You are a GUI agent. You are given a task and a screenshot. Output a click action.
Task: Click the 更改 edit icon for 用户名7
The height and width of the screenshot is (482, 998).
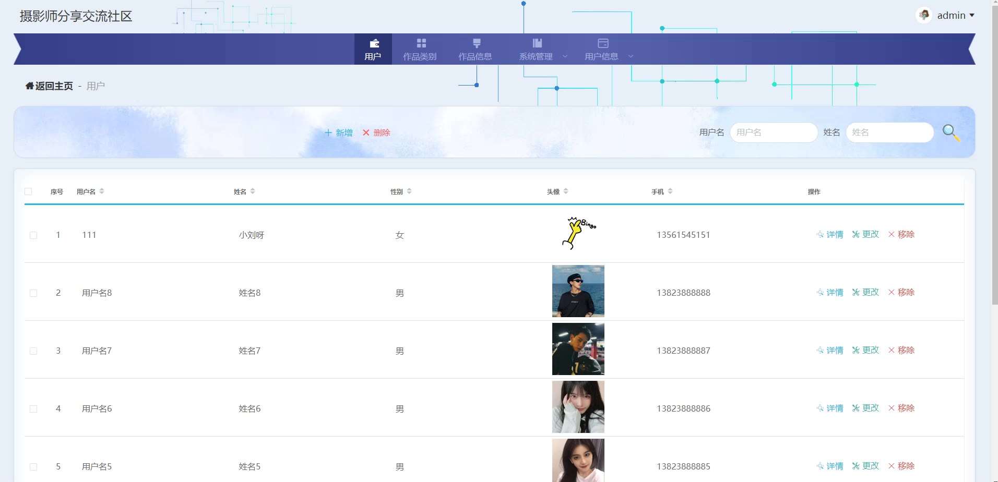tap(856, 350)
